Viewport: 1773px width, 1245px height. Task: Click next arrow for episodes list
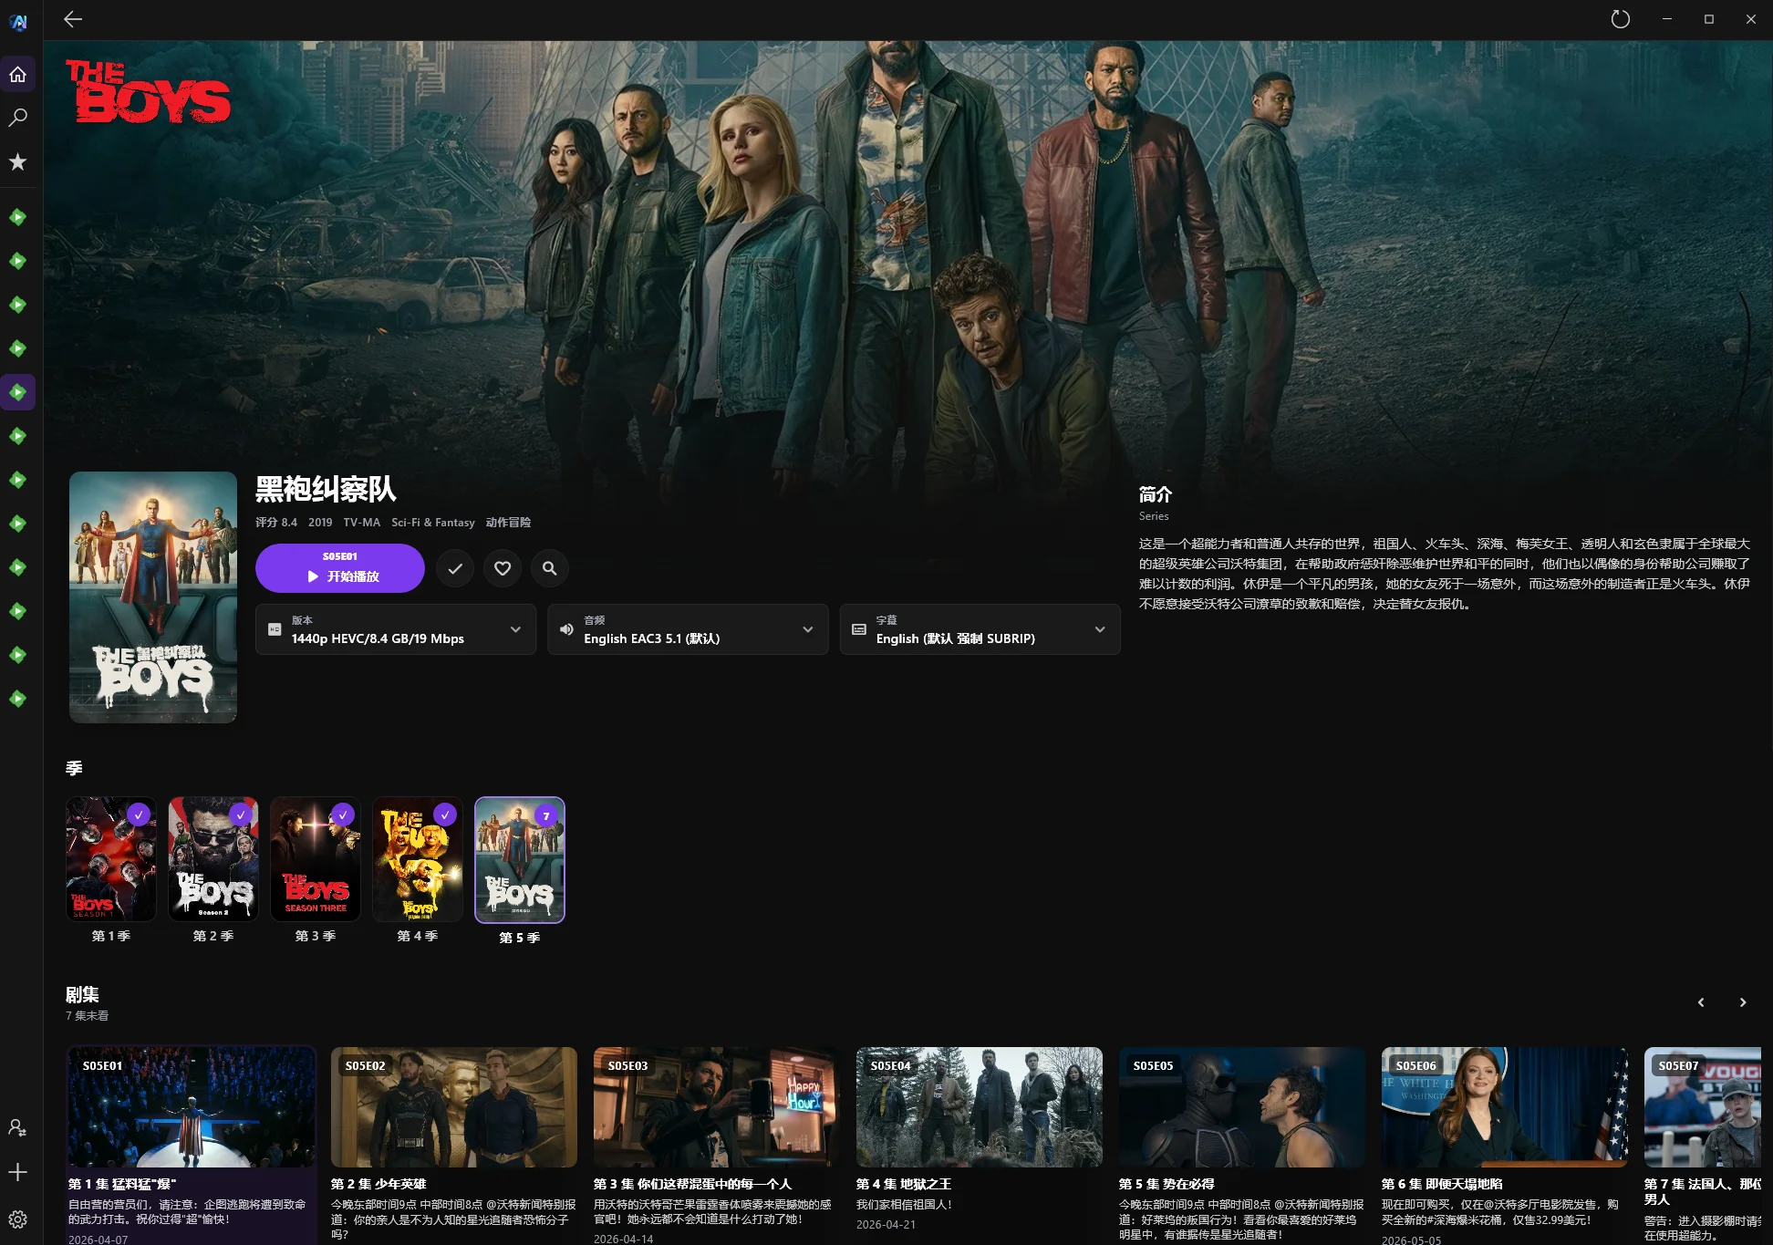1743,1002
